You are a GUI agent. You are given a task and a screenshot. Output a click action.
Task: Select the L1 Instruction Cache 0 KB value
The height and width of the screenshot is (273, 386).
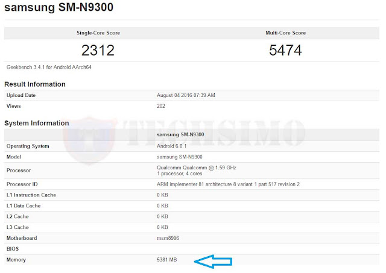[162, 195]
